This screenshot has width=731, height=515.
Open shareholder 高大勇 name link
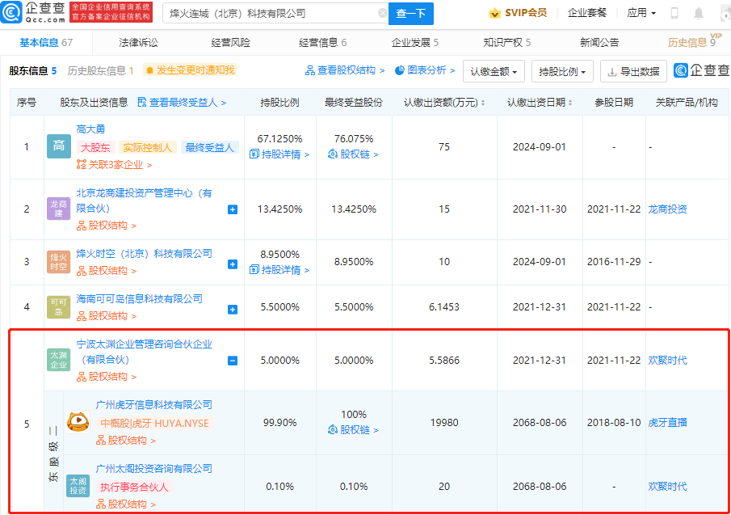[x=90, y=129]
